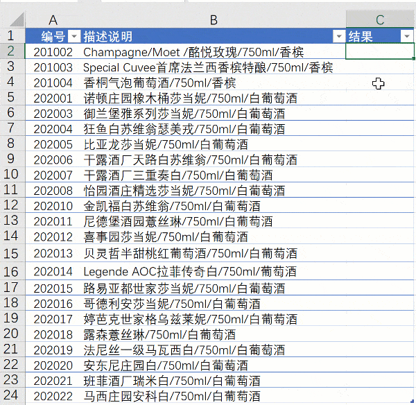Open the 描述说明 column filter dropdown

[x=339, y=36]
